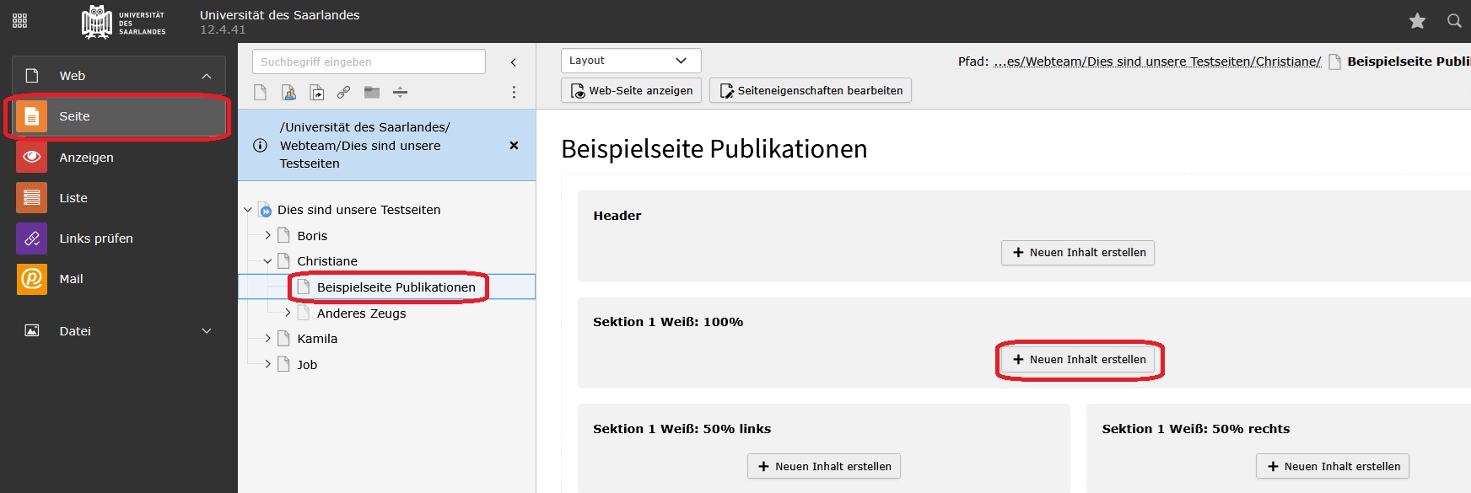Click the standard page icon in tree toolbar

[260, 93]
